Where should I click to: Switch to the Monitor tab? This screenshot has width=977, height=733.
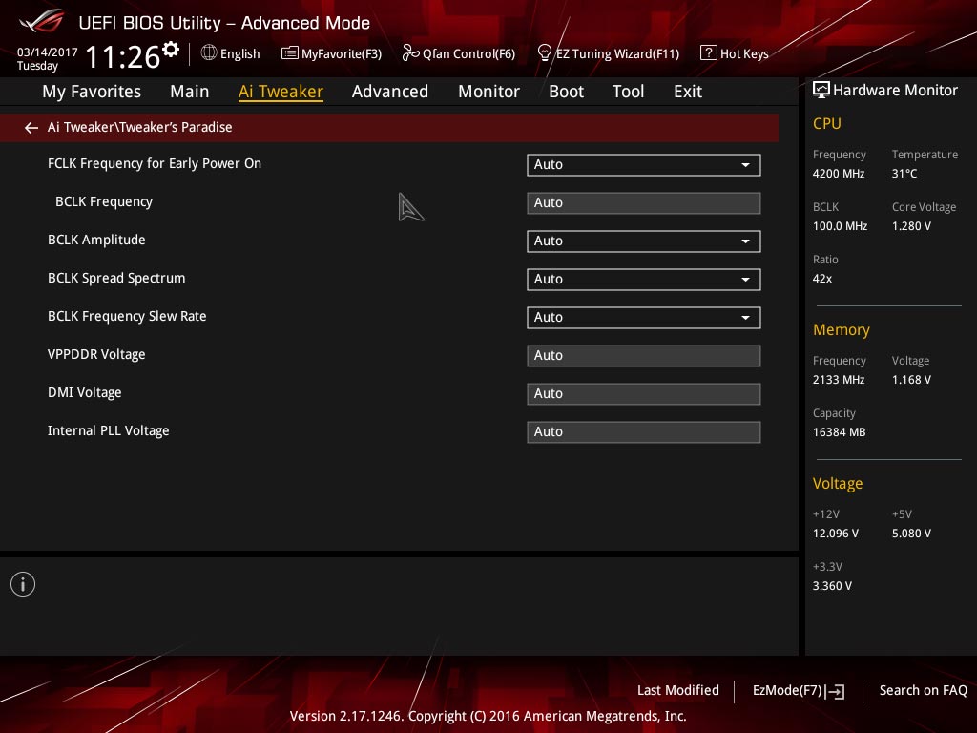click(489, 92)
